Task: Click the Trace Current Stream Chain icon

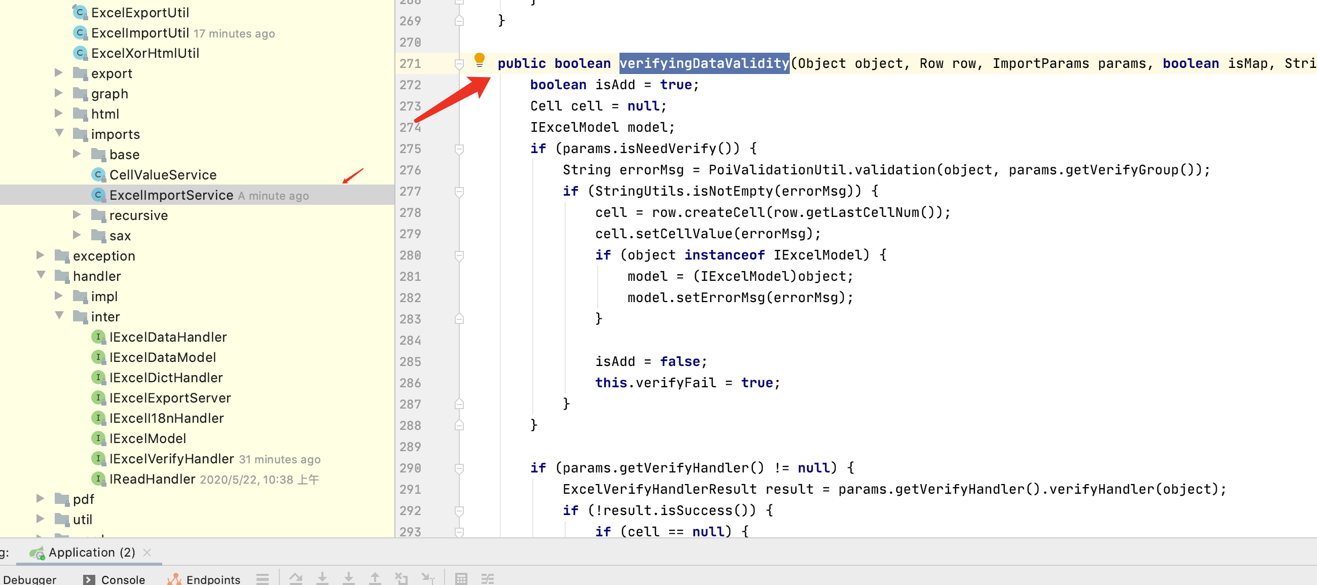Action: 487,578
